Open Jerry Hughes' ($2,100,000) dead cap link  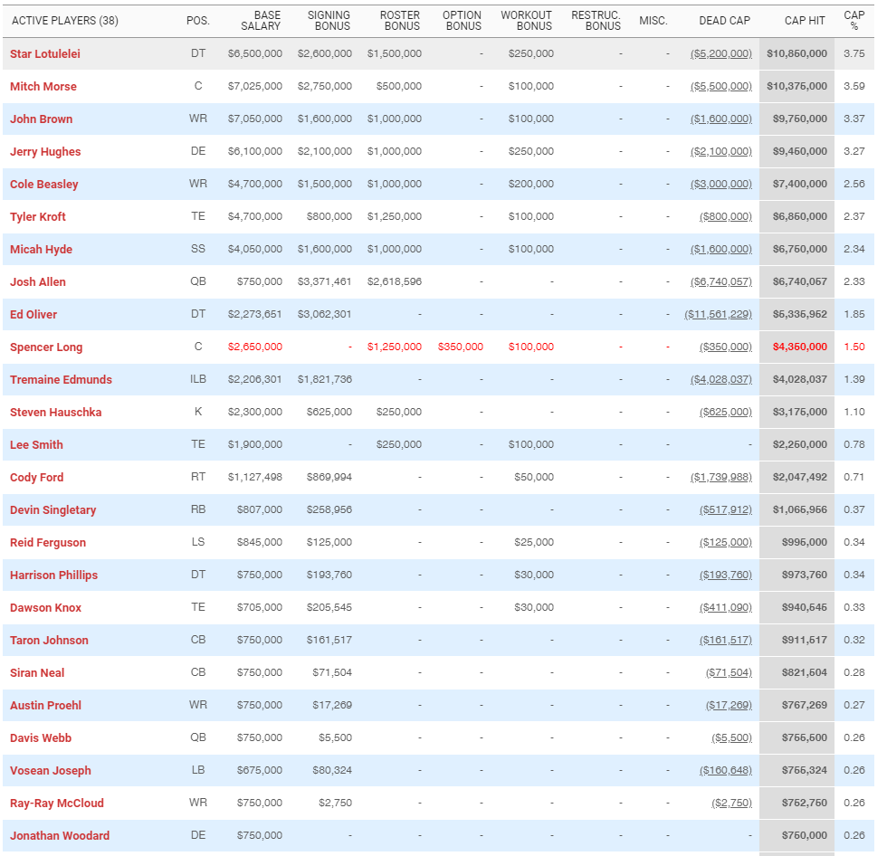pyautogui.click(x=721, y=151)
